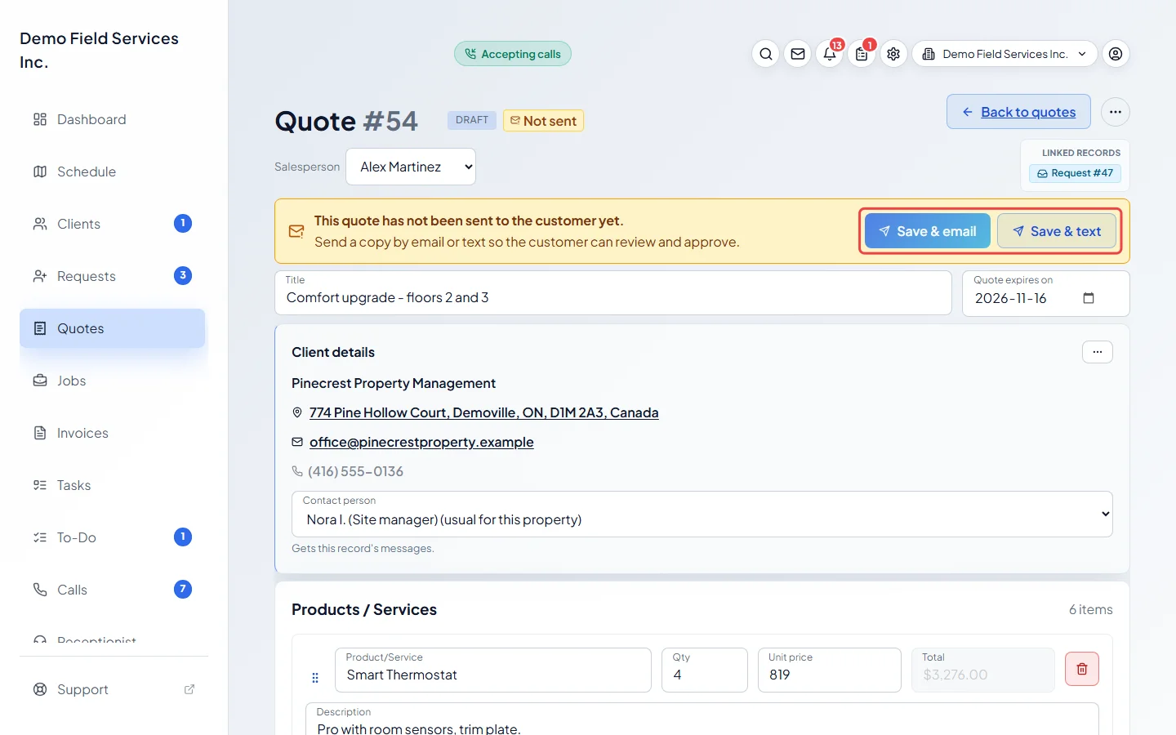The image size is (1176, 735).
Task: Open Schedule in the sidebar
Action: pos(113,171)
